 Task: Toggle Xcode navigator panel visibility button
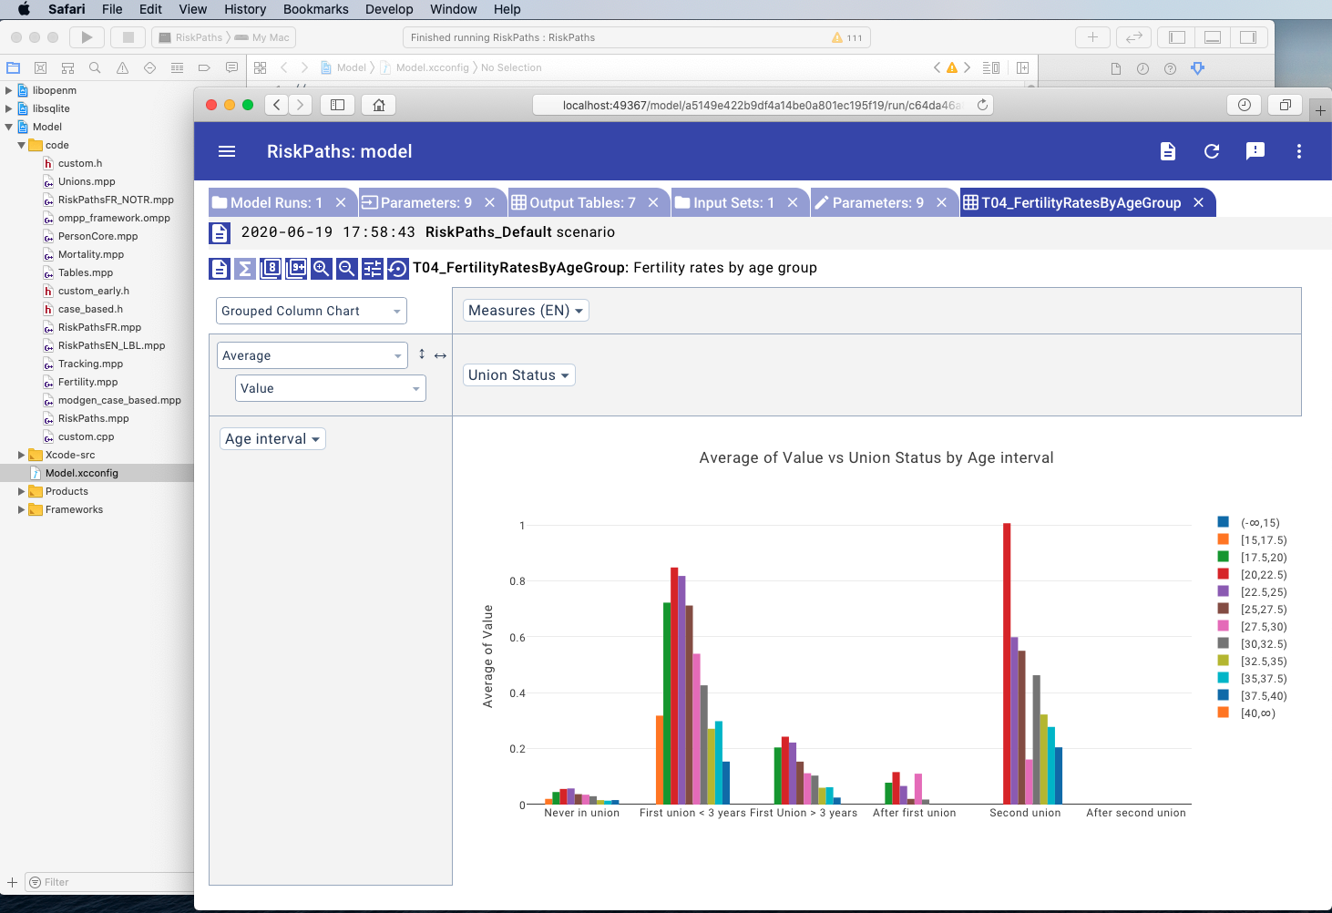click(x=1176, y=37)
